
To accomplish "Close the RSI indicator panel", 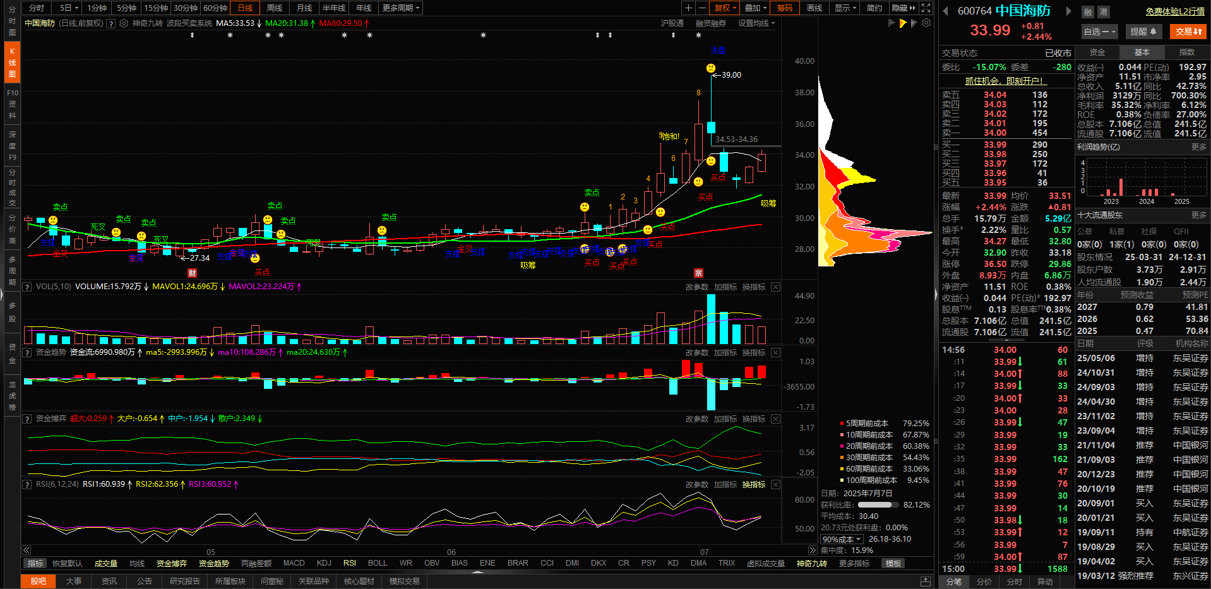I will pos(775,485).
